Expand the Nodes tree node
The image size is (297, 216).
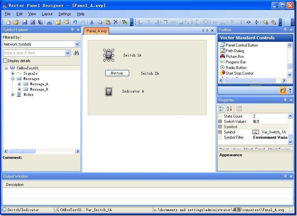pos(13,94)
